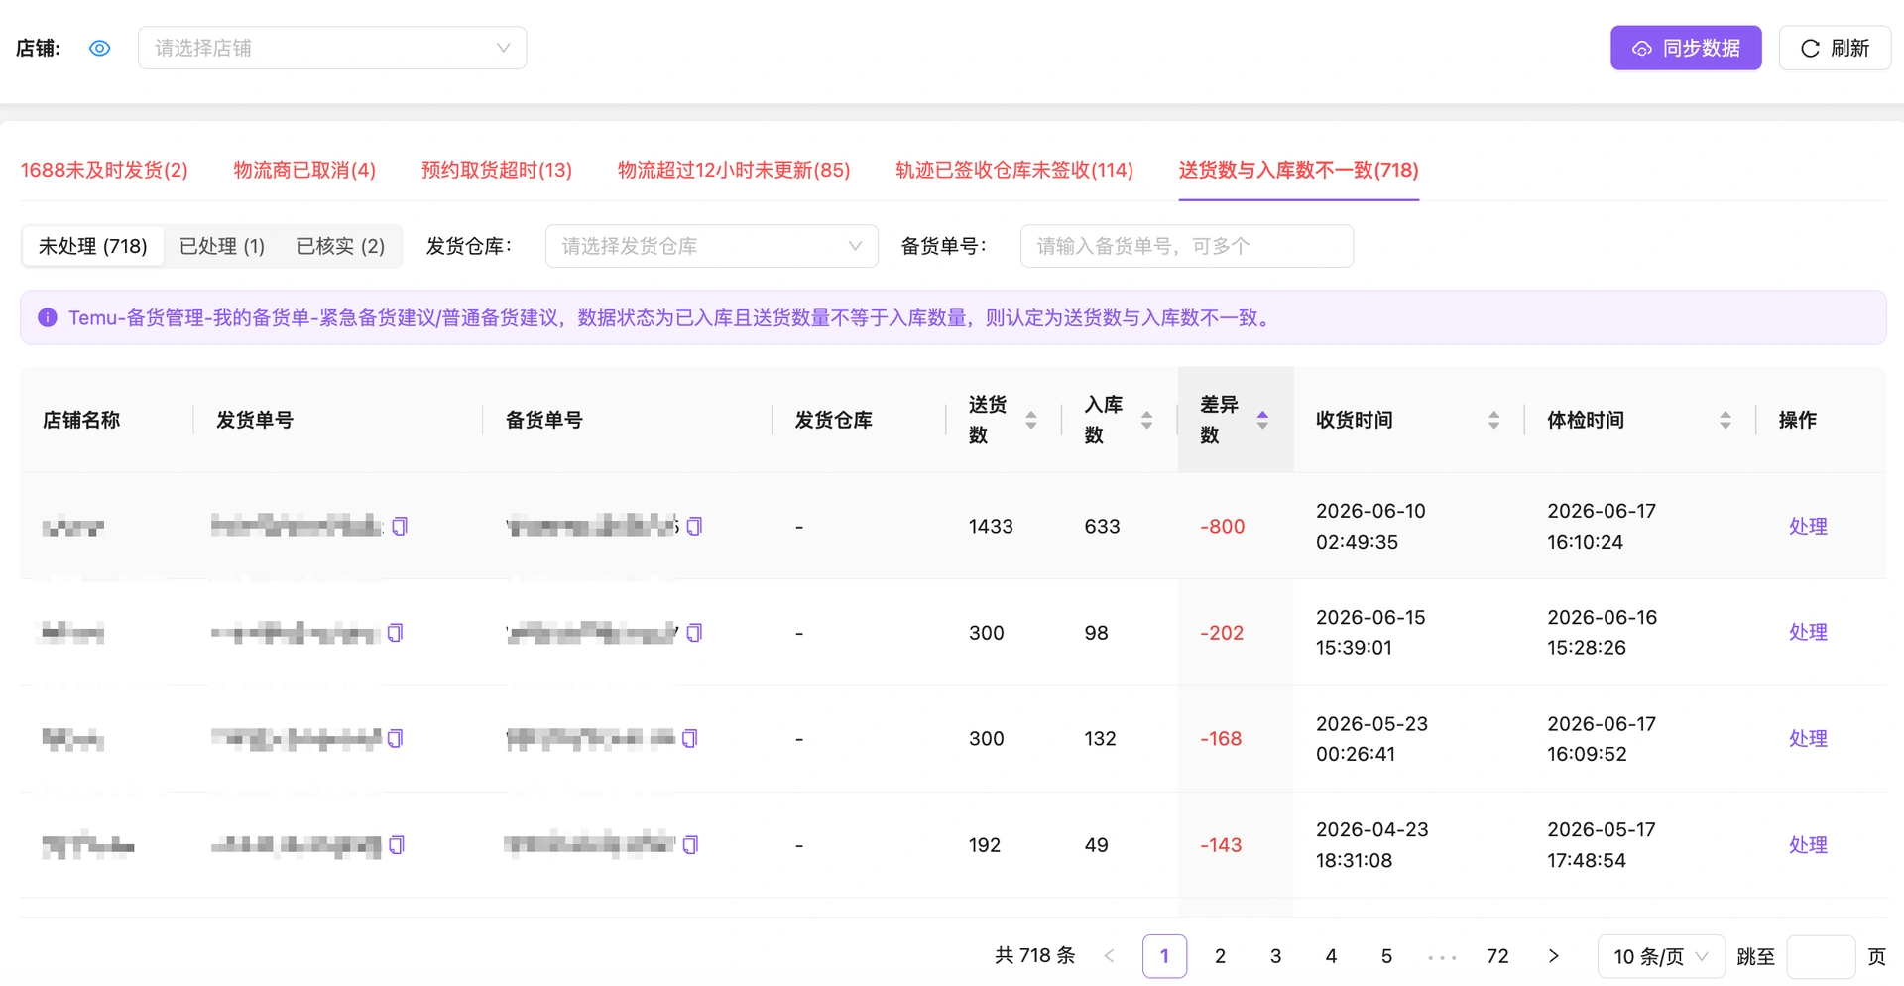Image resolution: width=1904 pixels, height=986 pixels.
Task: Click the 同步数据 sync button
Action: (1686, 48)
